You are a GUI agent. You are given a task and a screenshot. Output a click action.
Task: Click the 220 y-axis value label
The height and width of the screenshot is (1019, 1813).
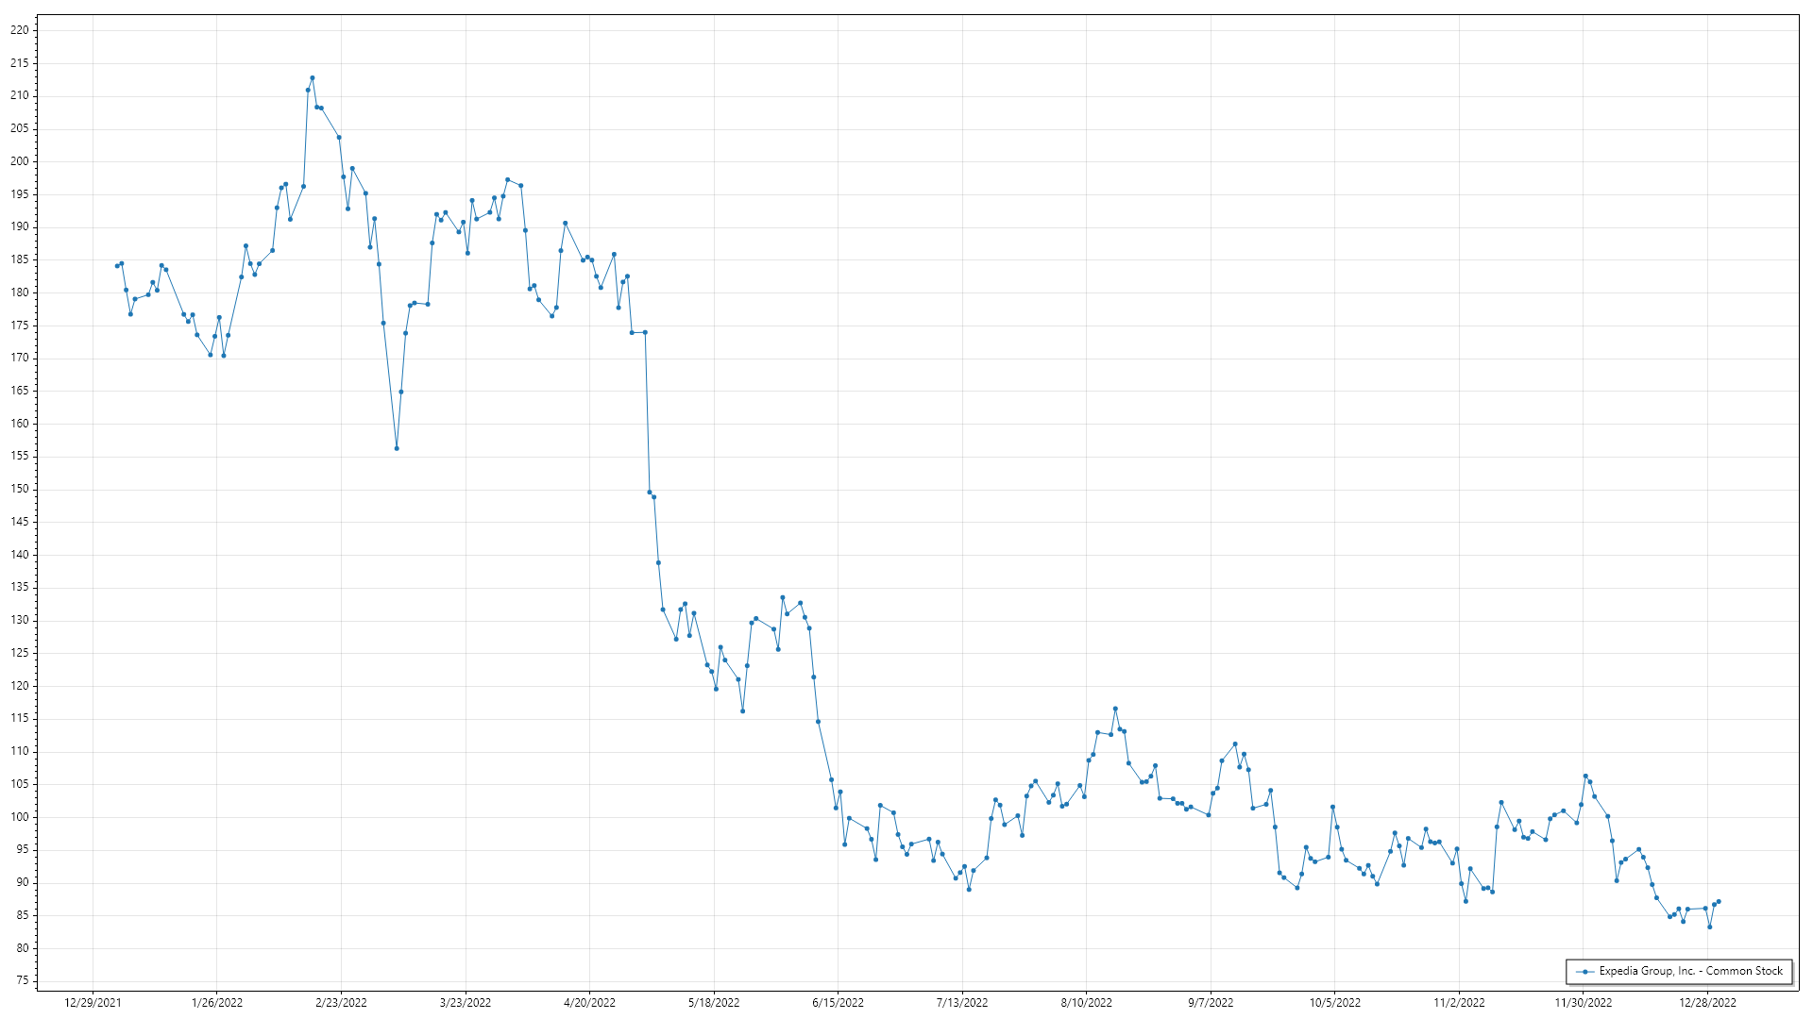point(19,30)
